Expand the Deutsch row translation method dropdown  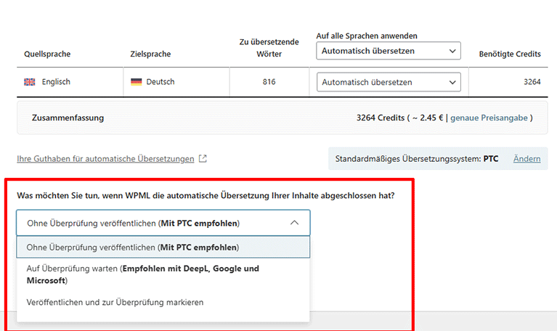[x=389, y=82]
